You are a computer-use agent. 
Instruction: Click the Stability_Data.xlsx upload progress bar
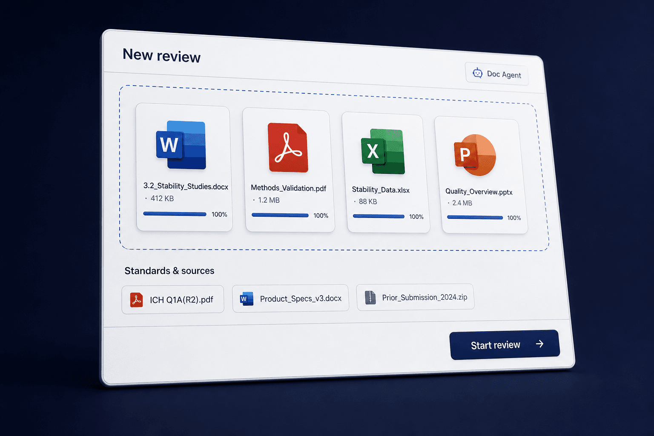379,216
